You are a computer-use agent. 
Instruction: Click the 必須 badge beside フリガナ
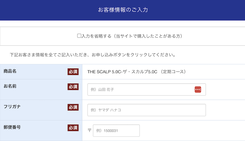(73, 107)
